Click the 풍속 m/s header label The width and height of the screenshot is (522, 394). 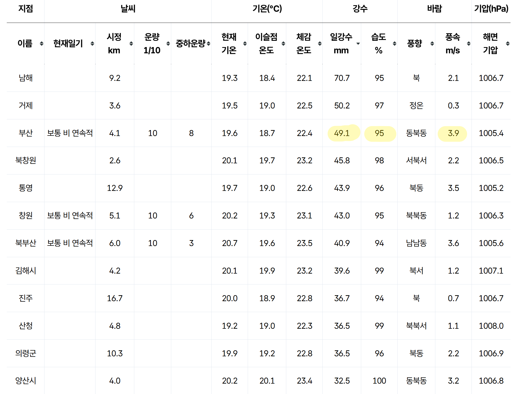point(453,43)
